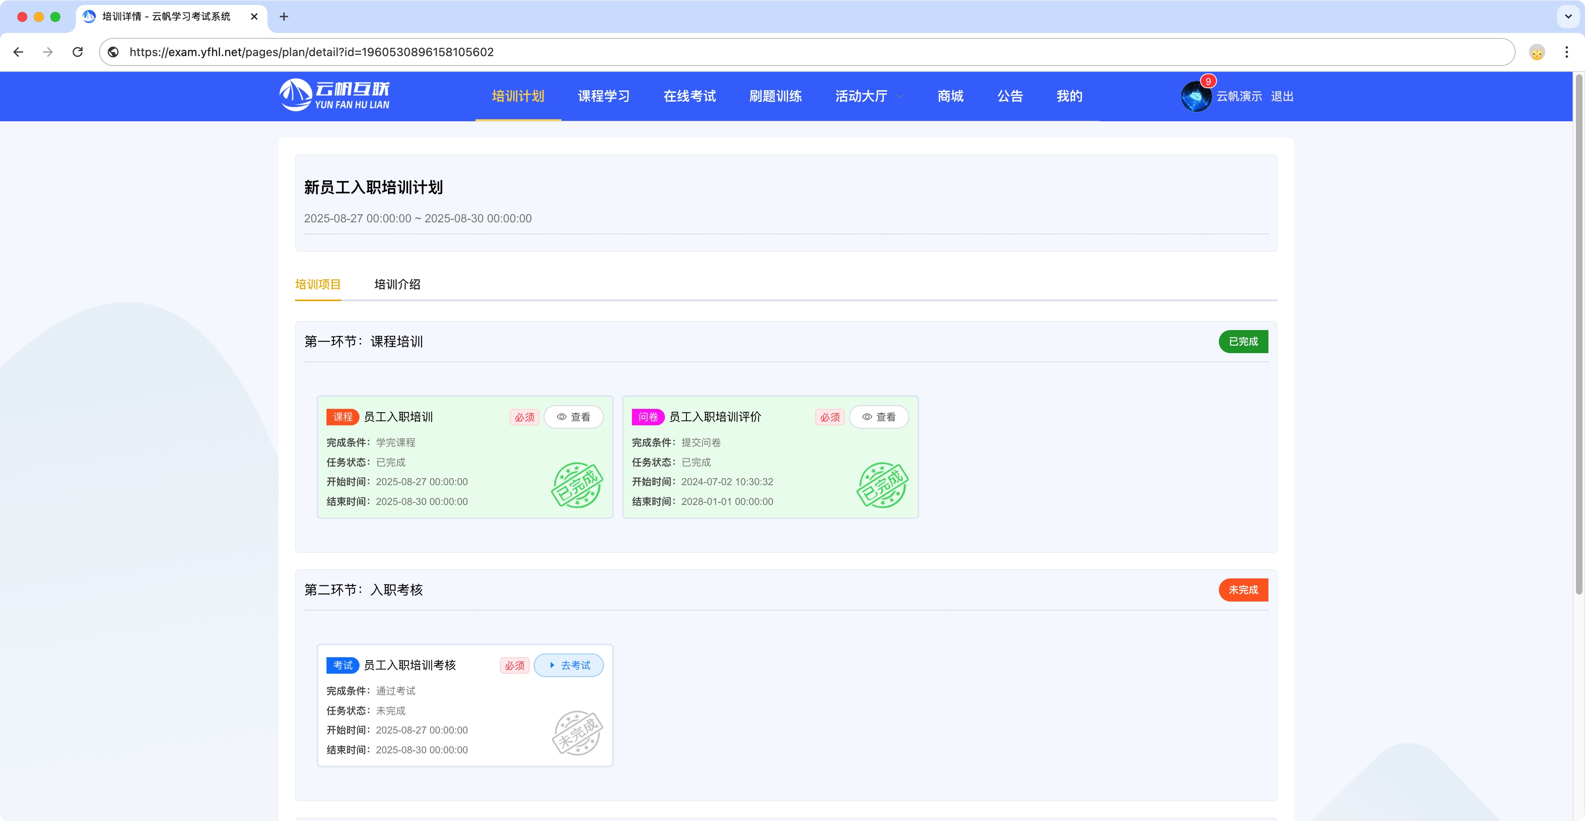Click 必须 label on 员工入职培训 card
The image size is (1585, 821).
point(524,417)
